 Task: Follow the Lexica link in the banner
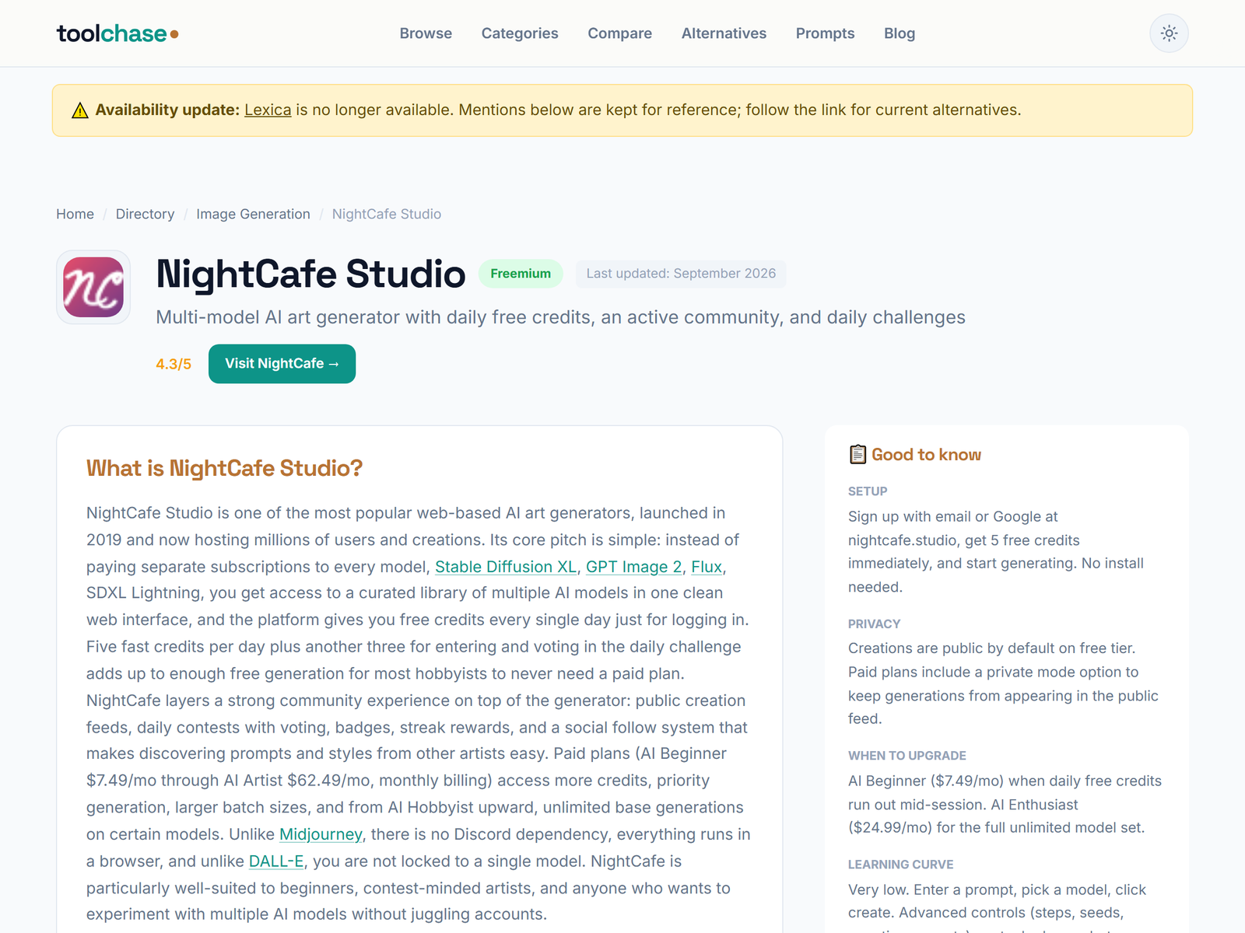(268, 110)
